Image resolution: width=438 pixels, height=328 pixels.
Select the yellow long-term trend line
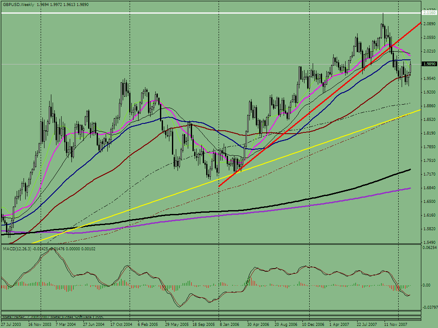coord(227,176)
